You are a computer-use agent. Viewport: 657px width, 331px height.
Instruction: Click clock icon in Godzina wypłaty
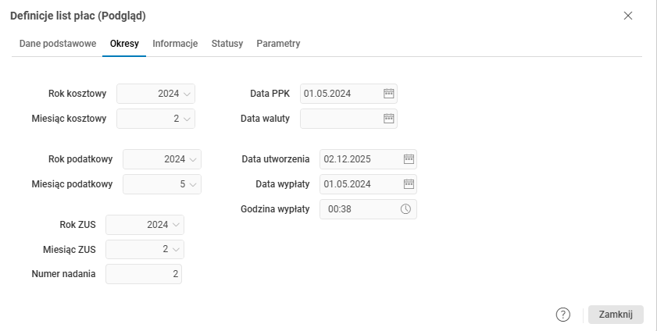[x=406, y=209]
